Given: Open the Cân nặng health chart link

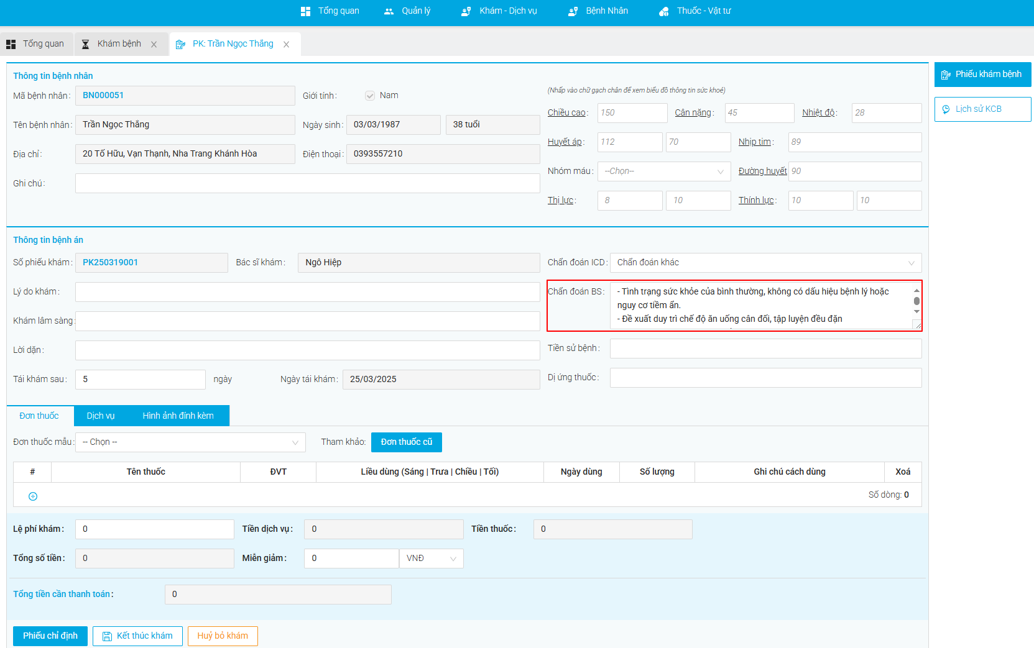Looking at the screenshot, I should [693, 113].
